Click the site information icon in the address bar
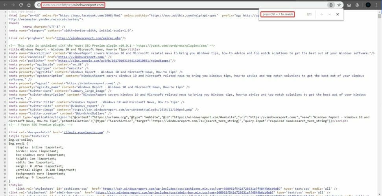 (x=39, y=5)
